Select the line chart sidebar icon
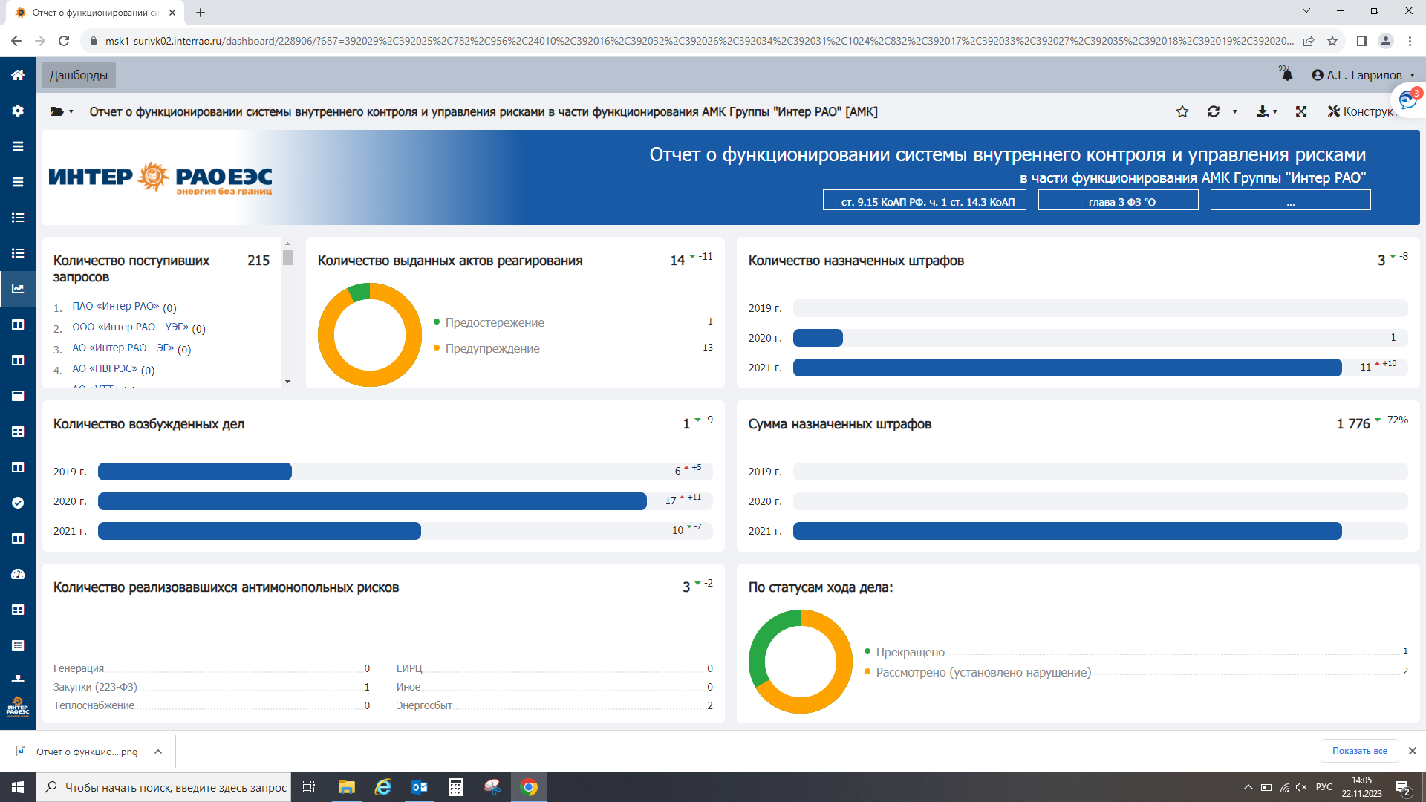The image size is (1426, 802). click(x=18, y=289)
